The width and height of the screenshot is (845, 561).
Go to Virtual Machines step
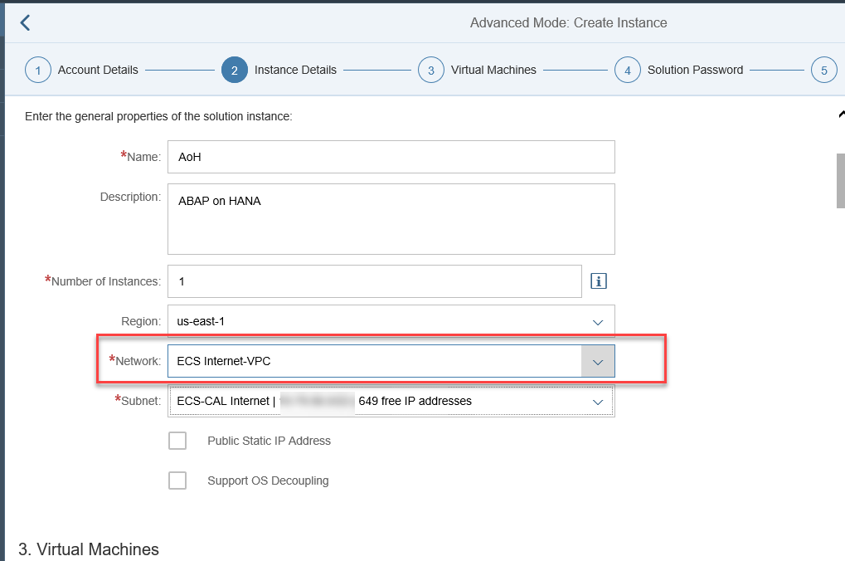[493, 71]
